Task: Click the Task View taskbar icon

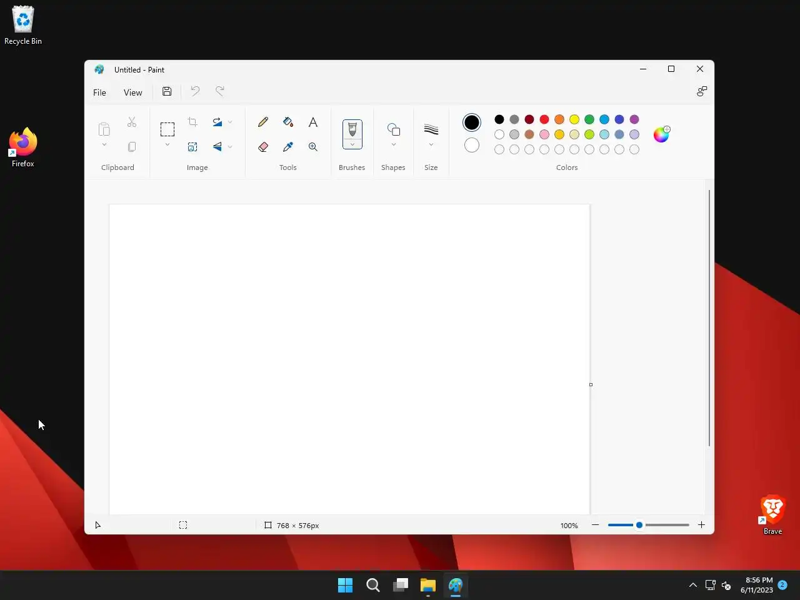Action: click(401, 585)
